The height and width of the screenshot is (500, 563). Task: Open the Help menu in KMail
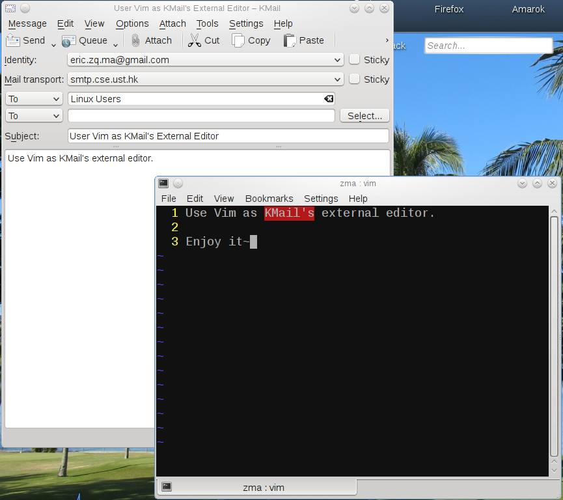(x=283, y=23)
